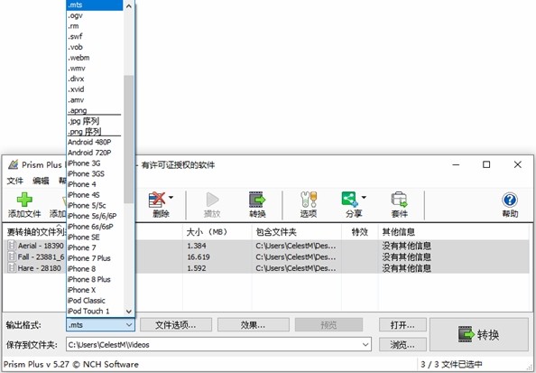The width and height of the screenshot is (536, 373).
Task: Click the 打开... button
Action: coord(402,325)
